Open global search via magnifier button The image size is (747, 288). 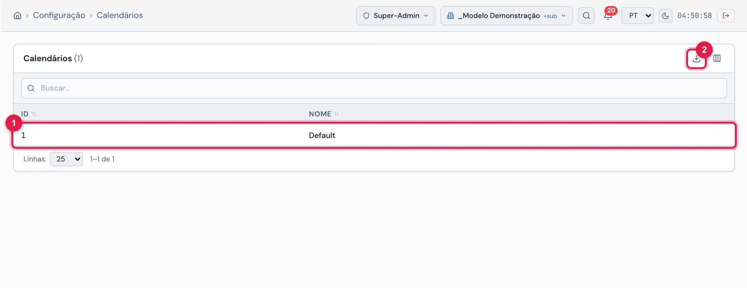pyautogui.click(x=586, y=16)
